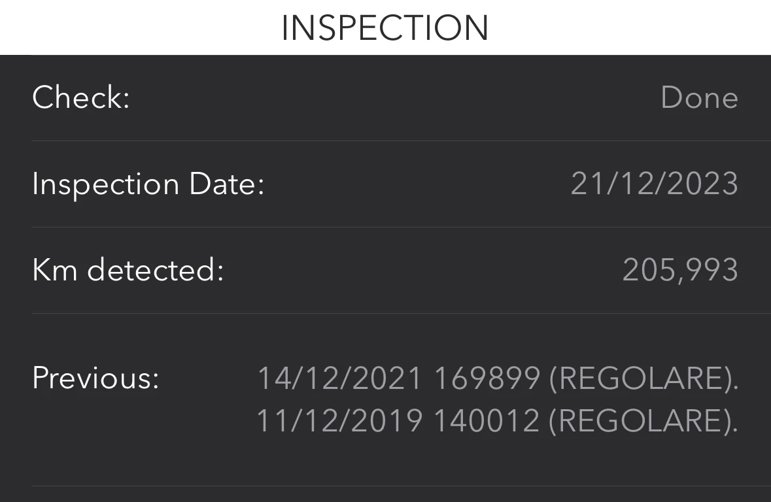Click the word 'detected:' in the label
The image size is (771, 502).
coord(156,271)
